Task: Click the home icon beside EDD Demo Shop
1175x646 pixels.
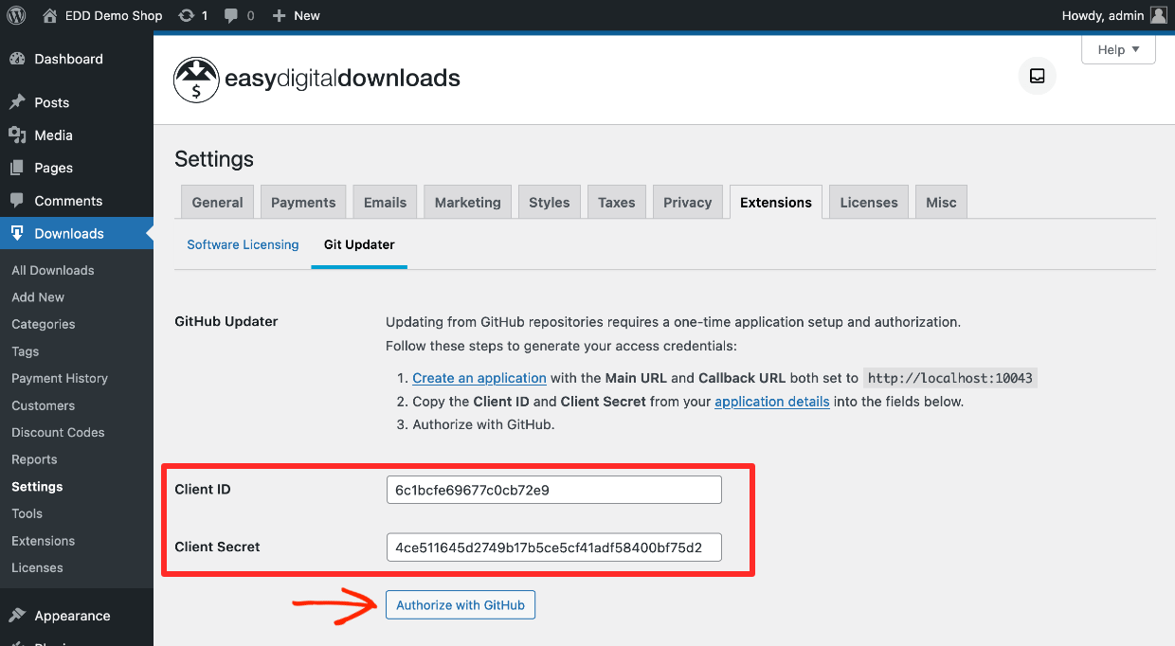Action: click(50, 15)
